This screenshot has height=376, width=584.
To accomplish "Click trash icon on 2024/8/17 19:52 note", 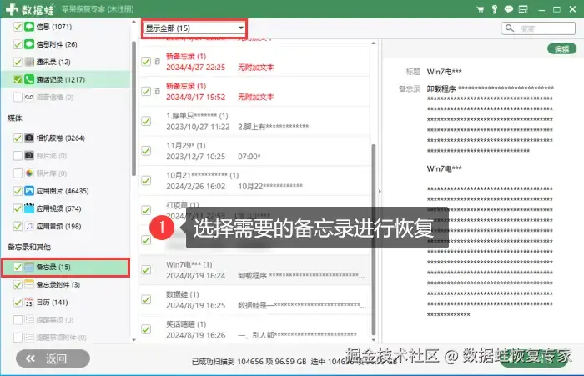I will click(x=158, y=91).
